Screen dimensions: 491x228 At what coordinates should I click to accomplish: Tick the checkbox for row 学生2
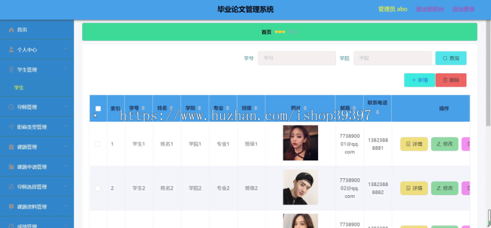(x=98, y=188)
